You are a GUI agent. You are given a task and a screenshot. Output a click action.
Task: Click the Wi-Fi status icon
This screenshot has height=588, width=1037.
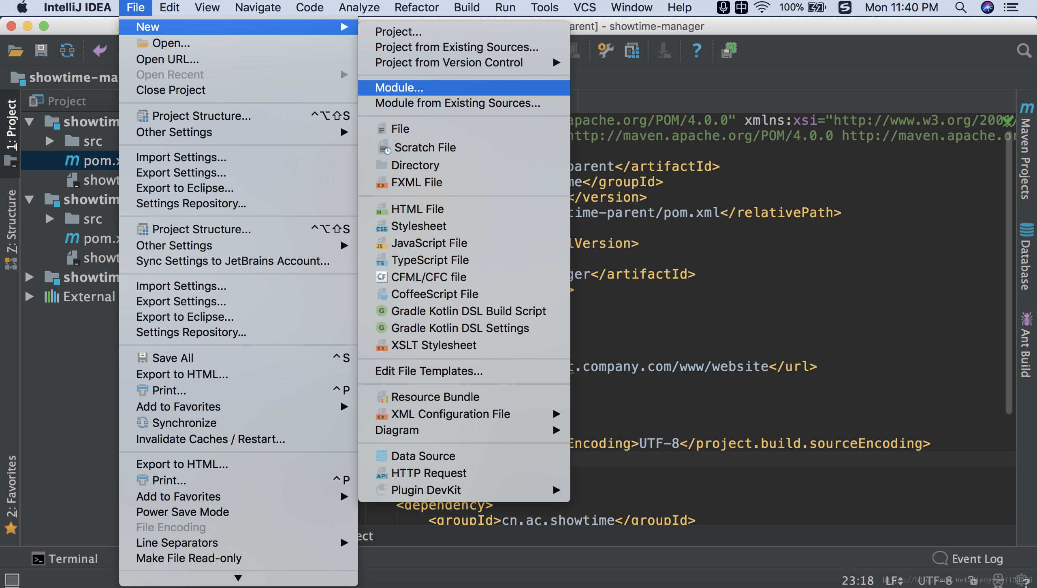click(x=762, y=7)
